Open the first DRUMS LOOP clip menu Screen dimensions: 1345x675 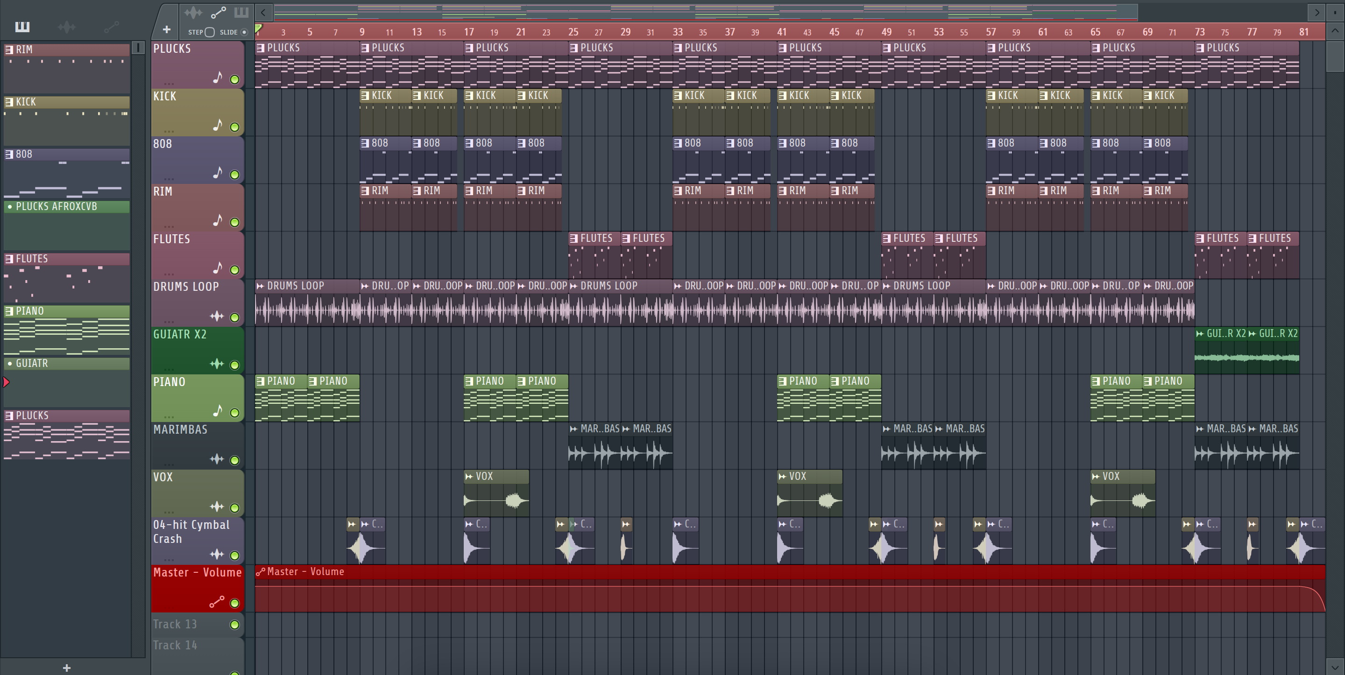pos(260,286)
